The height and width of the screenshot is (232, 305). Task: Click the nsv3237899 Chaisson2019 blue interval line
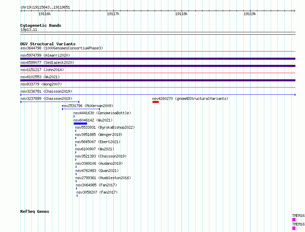(x=50, y=102)
